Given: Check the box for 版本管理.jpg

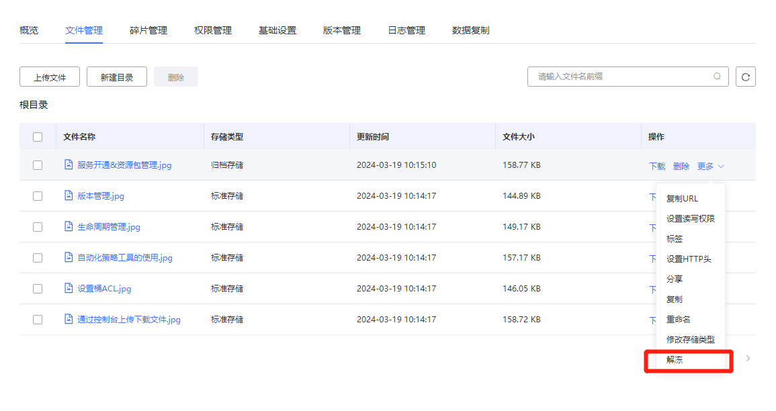Looking at the screenshot, I should point(38,196).
